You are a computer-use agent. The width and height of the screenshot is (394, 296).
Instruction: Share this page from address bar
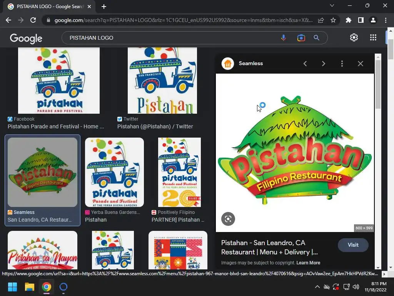pyautogui.click(x=321, y=20)
